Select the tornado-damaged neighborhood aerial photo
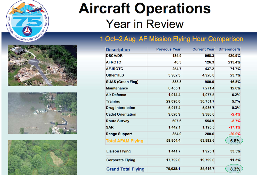The height and width of the screenshot is (175, 257). (x=42, y=65)
